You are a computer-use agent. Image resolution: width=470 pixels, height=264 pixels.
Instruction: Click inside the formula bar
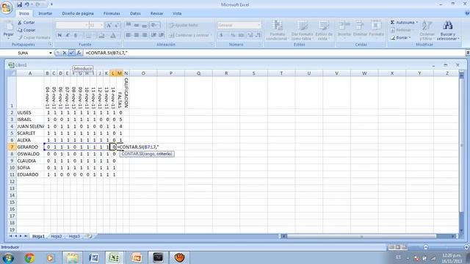pos(274,53)
